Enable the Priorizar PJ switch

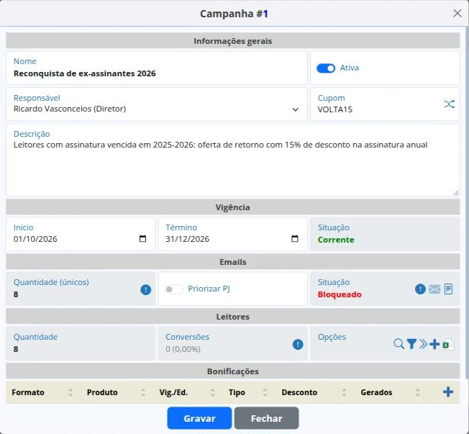pos(173,289)
